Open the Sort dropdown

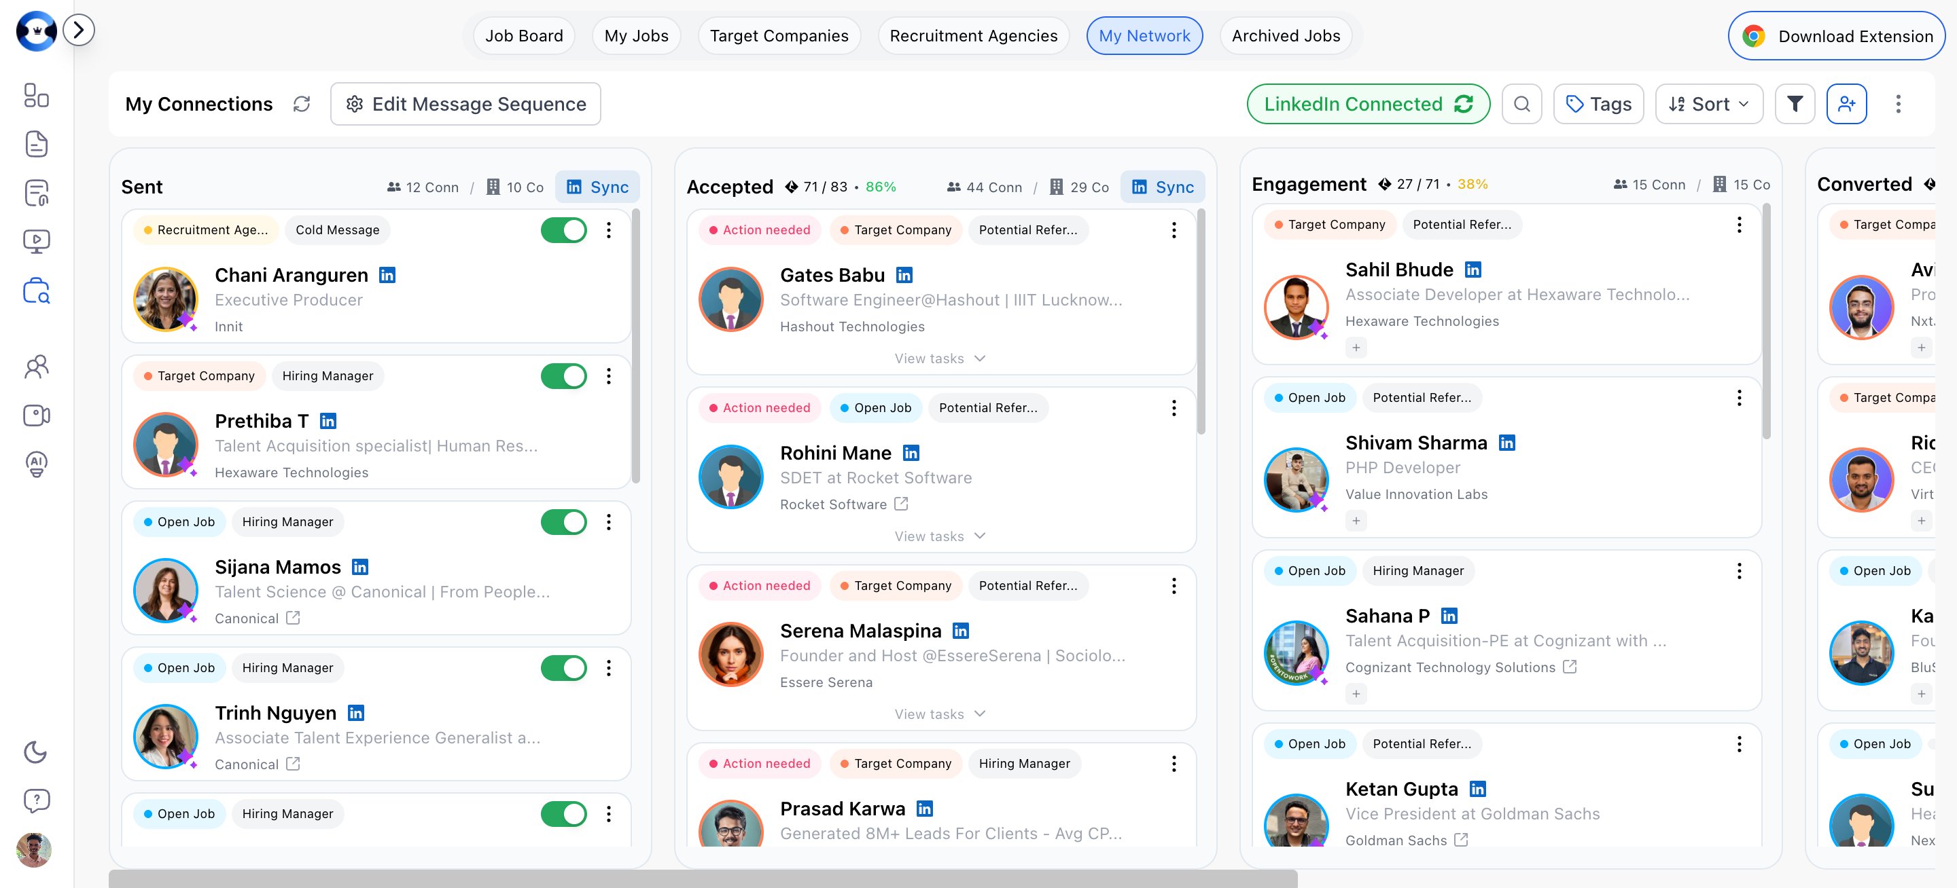coord(1710,104)
